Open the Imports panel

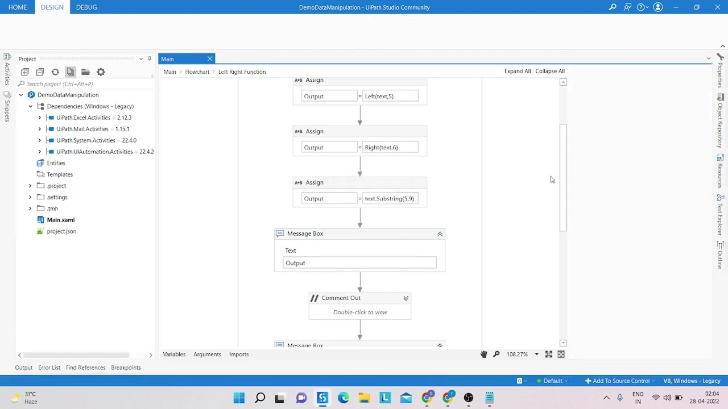click(239, 354)
